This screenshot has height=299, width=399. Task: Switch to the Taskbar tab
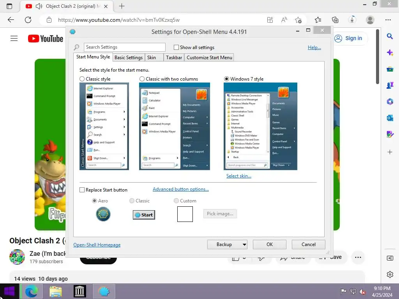tap(174, 58)
